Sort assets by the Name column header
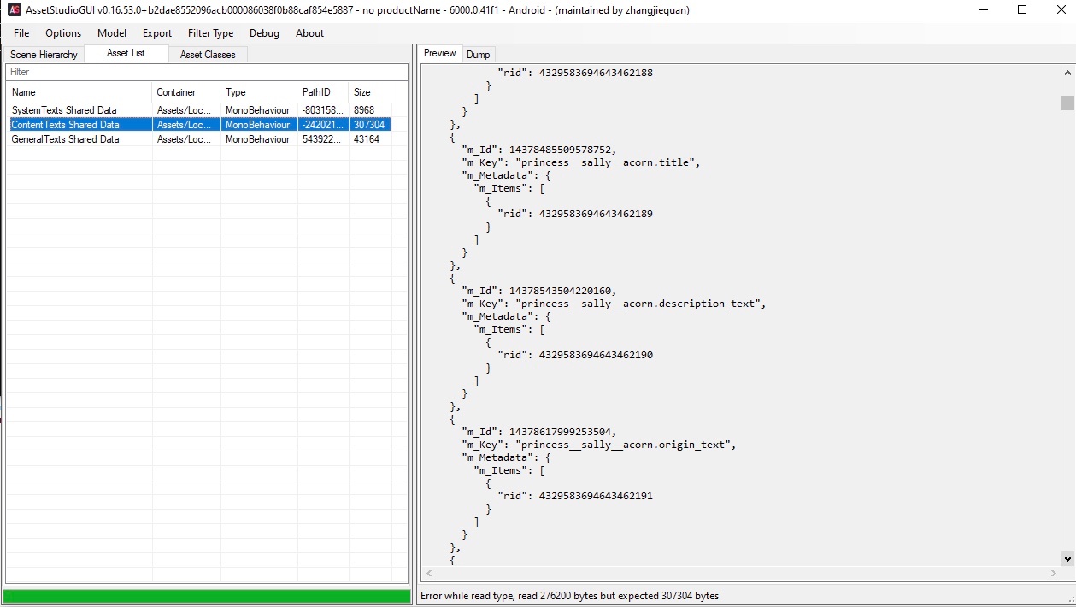 point(79,92)
